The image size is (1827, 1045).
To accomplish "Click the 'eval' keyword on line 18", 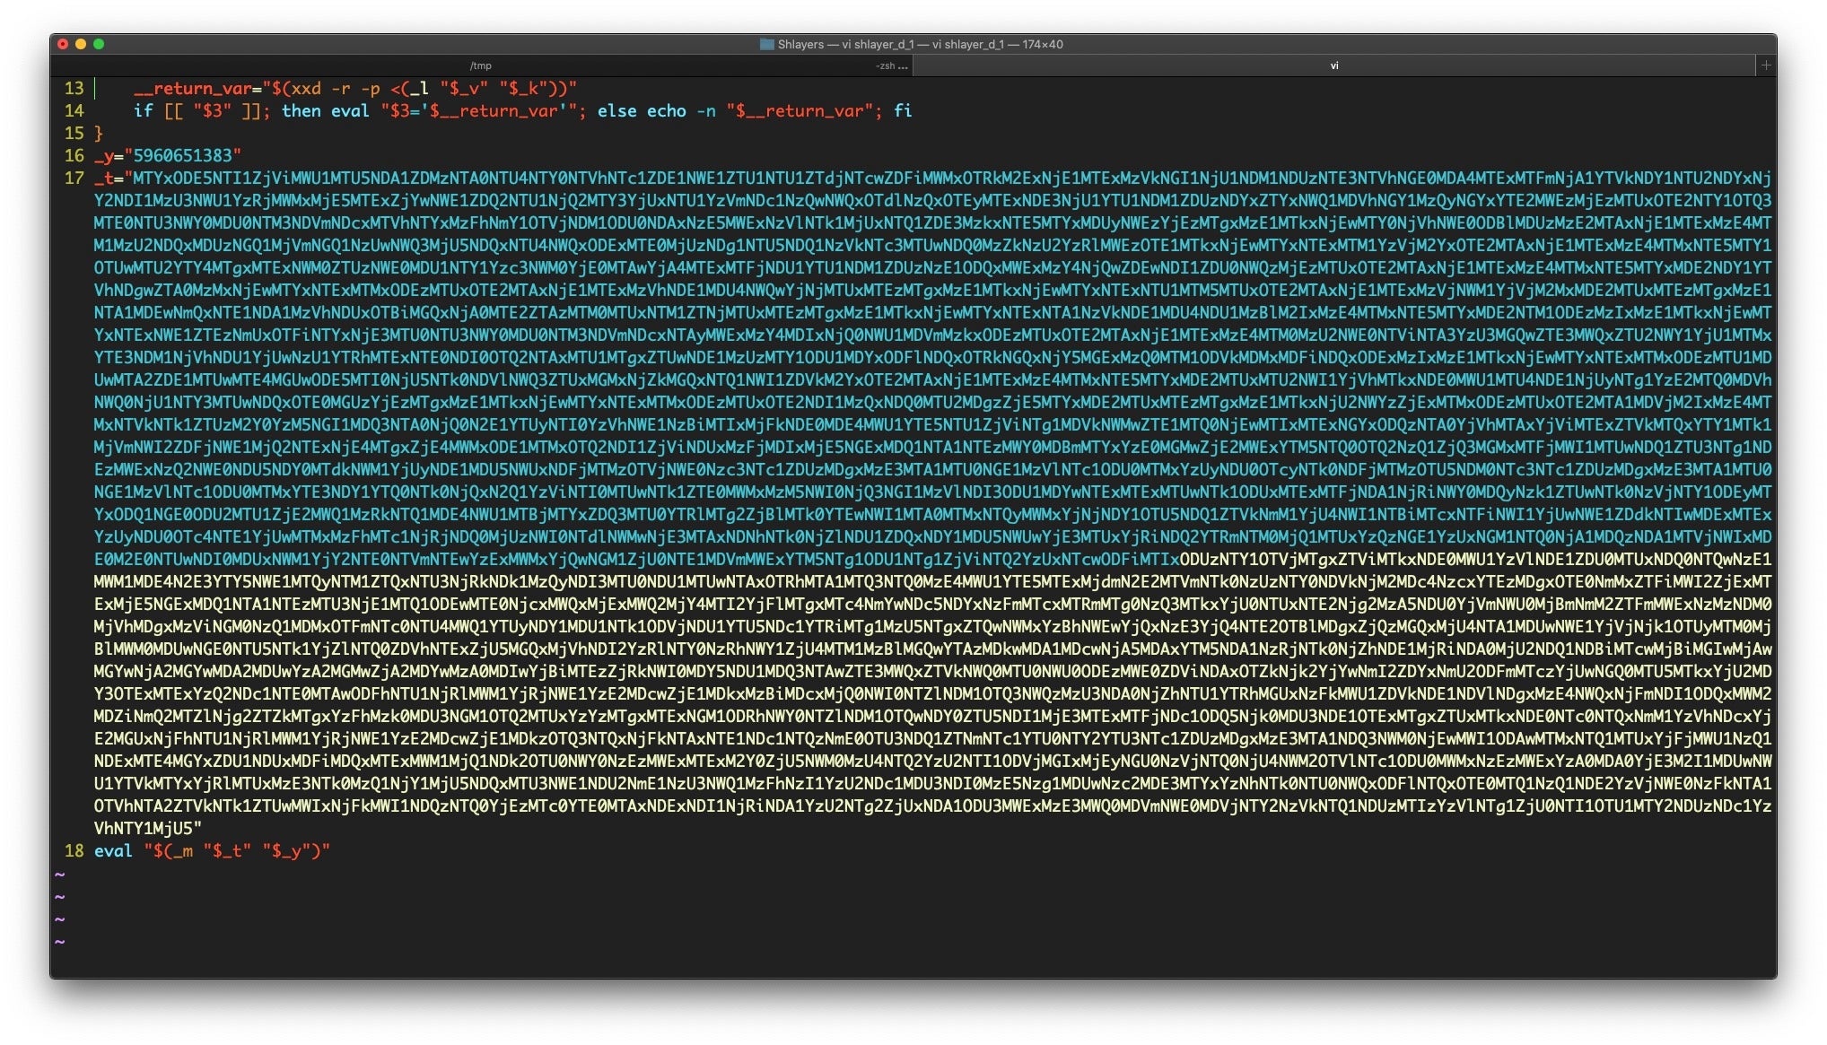I will (113, 850).
